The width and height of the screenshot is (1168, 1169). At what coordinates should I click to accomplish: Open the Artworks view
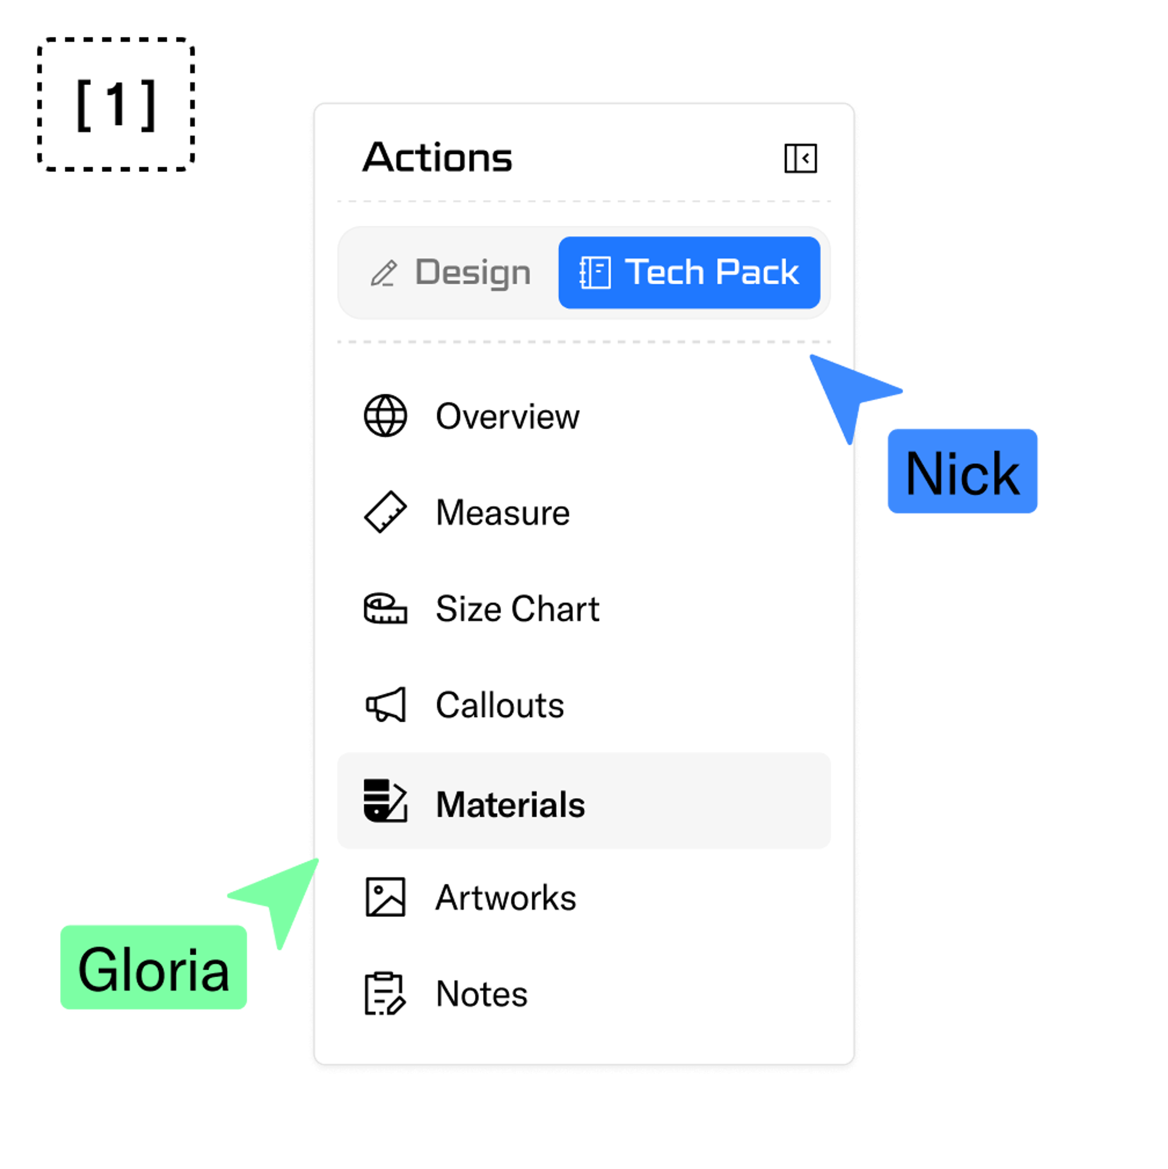505,898
